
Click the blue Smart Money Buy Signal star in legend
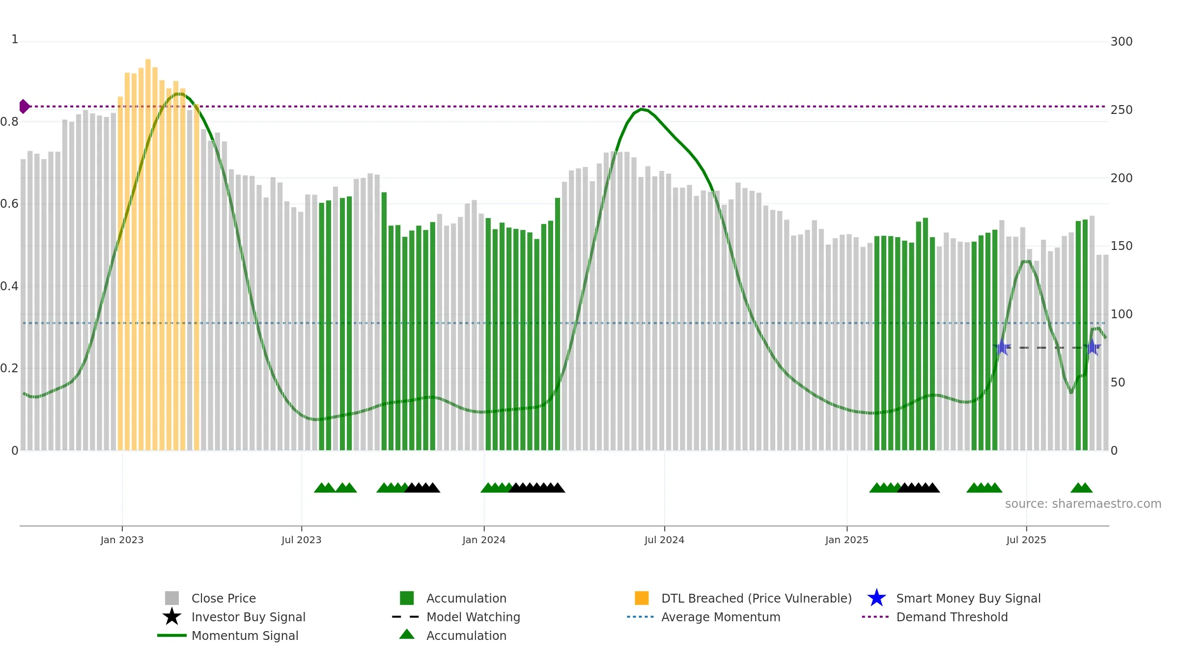tap(876, 598)
